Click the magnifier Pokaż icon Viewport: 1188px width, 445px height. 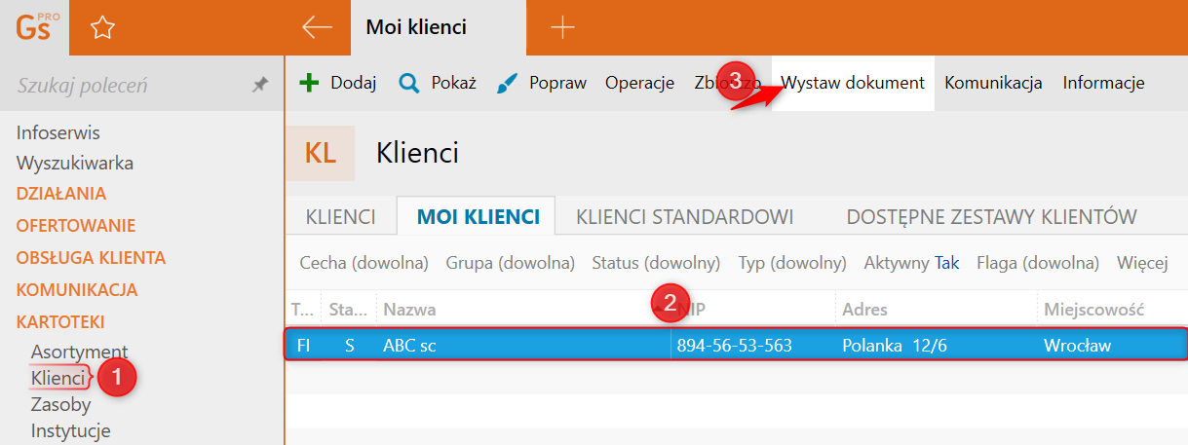click(409, 83)
